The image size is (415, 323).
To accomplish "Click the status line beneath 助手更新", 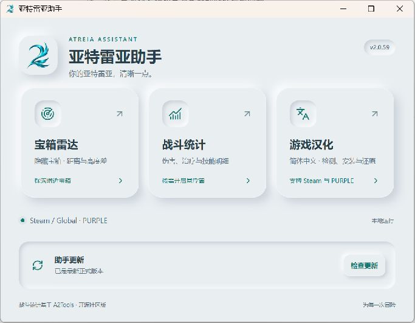I will 79,271.
